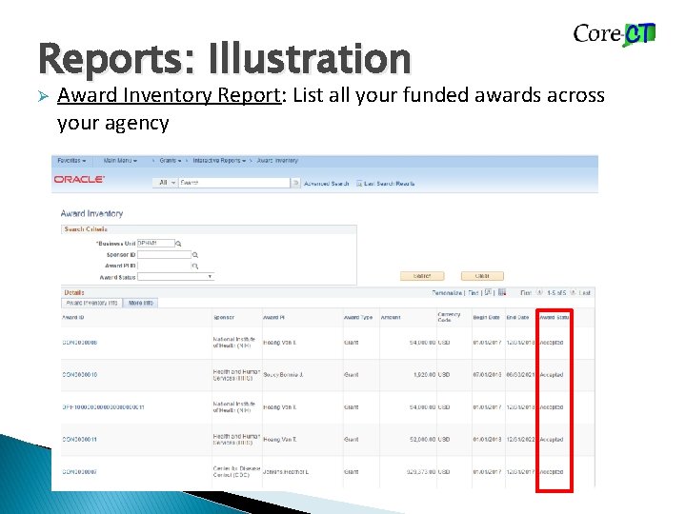Sort by the Begin Date column header
Image resolution: width=686 pixels, height=514 pixels.
486,317
